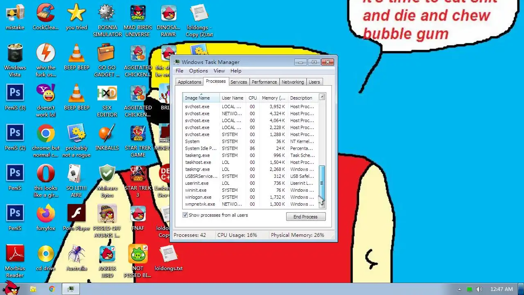
Task: Click the taskbar clock showing 12:47 AM
Action: (501, 289)
